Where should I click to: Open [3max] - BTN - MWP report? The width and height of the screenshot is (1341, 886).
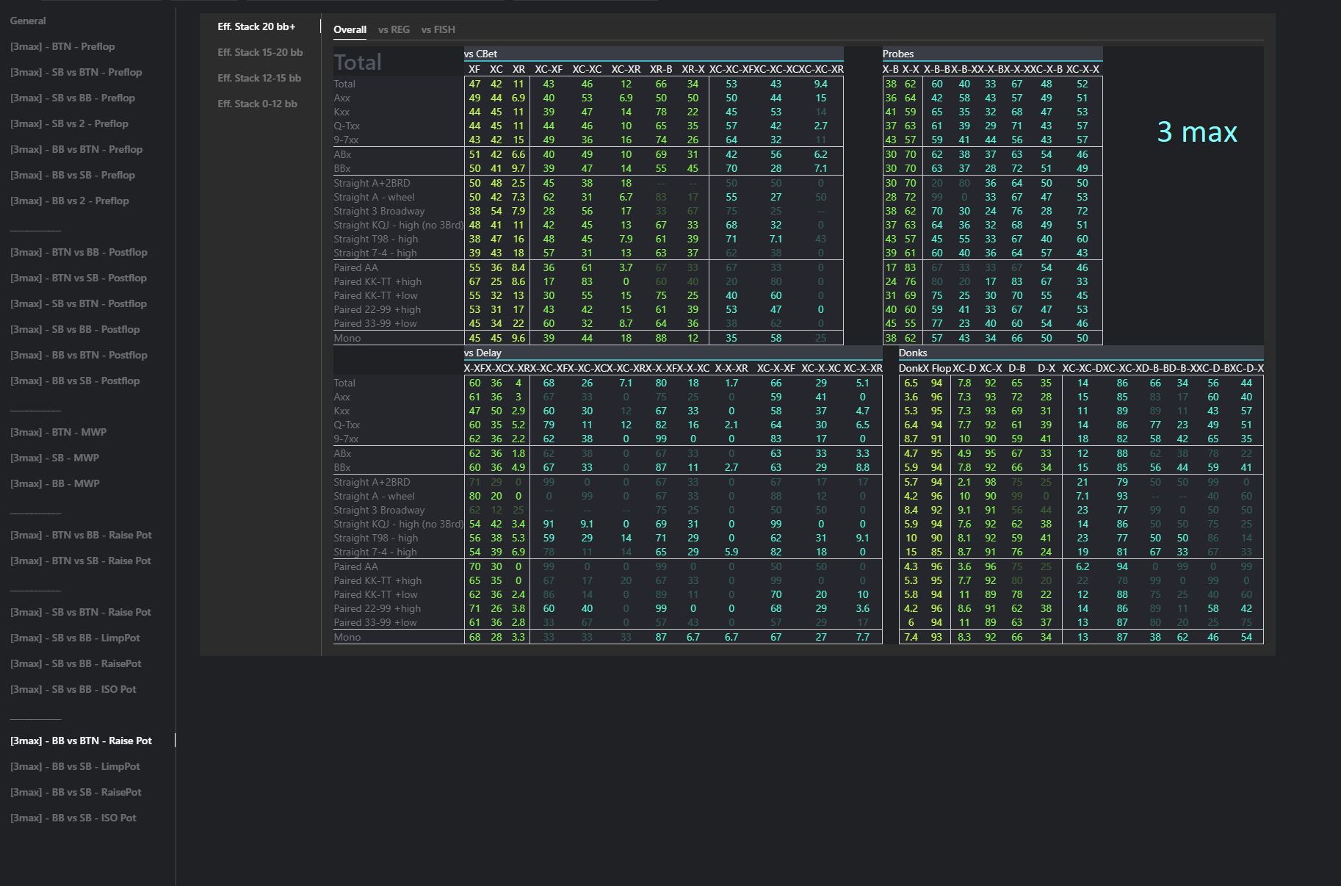tap(58, 432)
